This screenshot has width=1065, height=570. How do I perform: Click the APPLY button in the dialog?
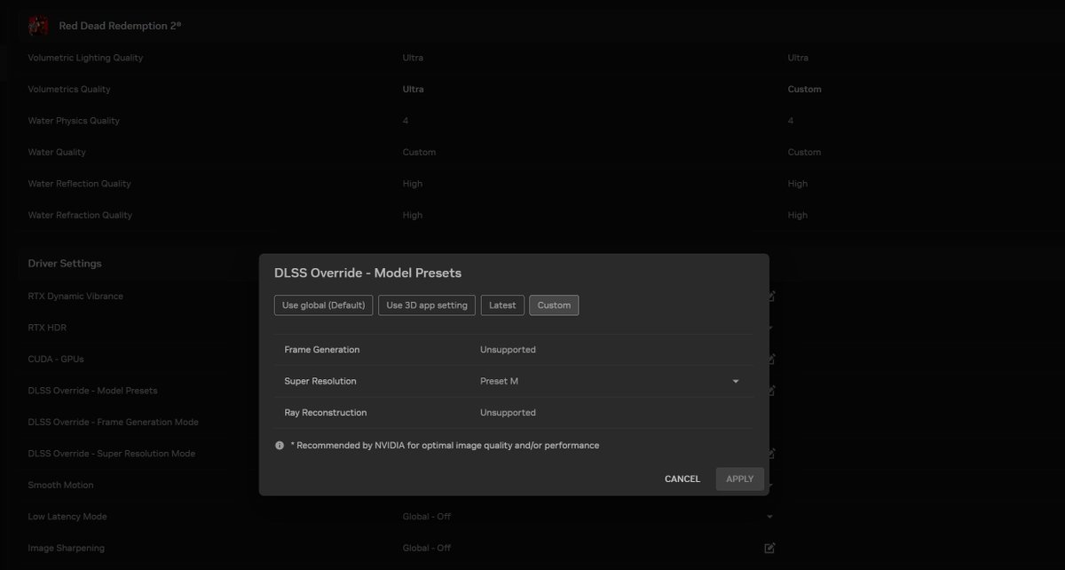point(740,479)
